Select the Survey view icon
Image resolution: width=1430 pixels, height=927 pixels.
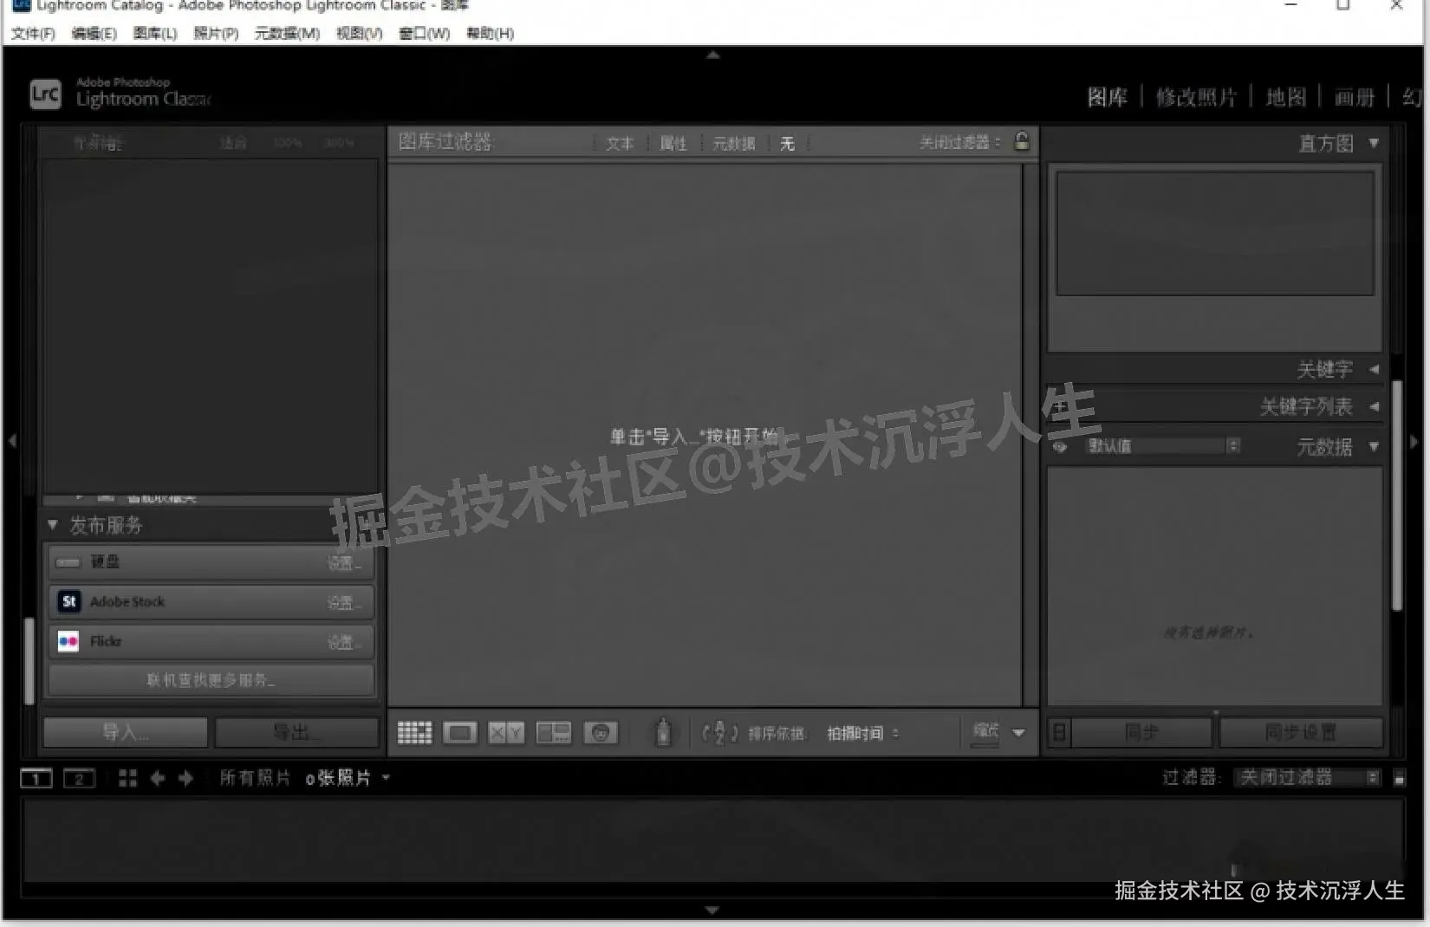click(x=553, y=732)
